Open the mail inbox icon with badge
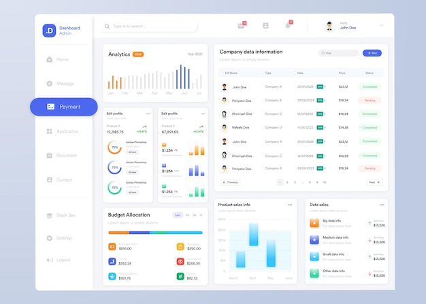Image resolution: width=426 pixels, height=304 pixels. [241, 26]
